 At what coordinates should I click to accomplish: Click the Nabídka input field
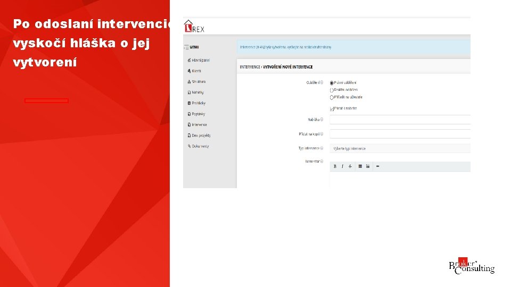400,120
